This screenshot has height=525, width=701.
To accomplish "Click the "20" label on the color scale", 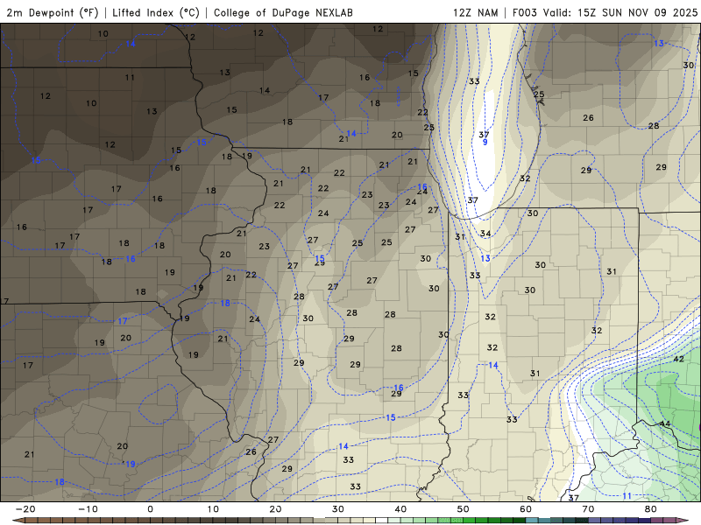I will click(x=275, y=509).
